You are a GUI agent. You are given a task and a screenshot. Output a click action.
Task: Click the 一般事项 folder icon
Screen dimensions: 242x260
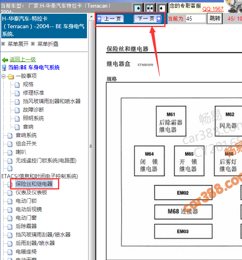11,77
